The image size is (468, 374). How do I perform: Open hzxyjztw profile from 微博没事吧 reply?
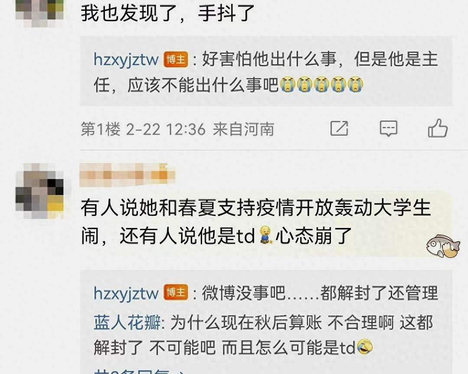tap(126, 293)
